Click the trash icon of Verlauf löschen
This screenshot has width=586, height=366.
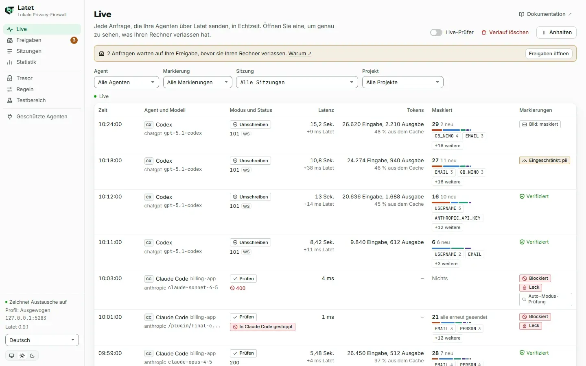tap(484, 33)
